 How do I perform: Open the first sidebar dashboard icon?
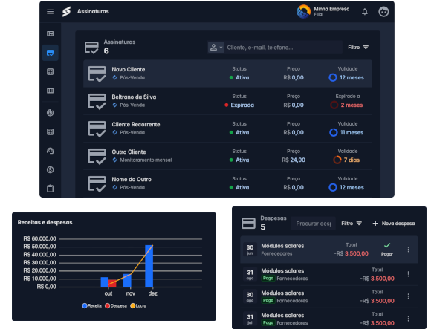pyautogui.click(x=50, y=33)
